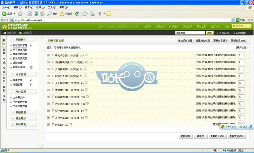Check the 设计案例[ID:14] checkbox
This screenshot has height=153, width=254.
point(53,111)
